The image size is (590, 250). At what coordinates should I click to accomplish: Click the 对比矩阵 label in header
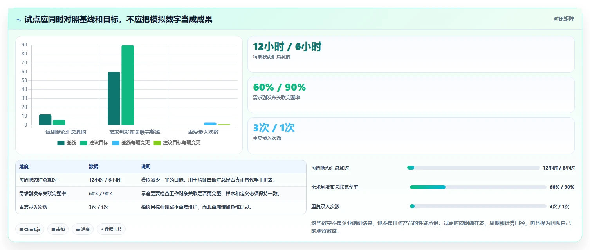564,19
